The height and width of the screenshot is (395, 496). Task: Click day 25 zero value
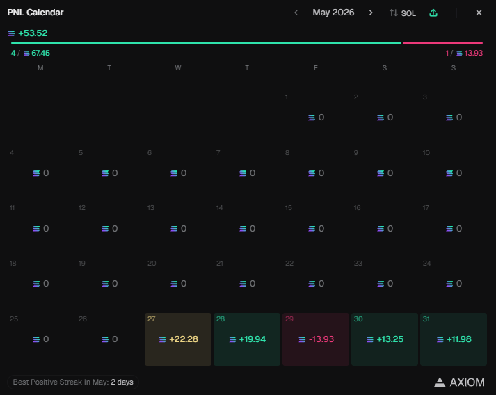click(46, 339)
